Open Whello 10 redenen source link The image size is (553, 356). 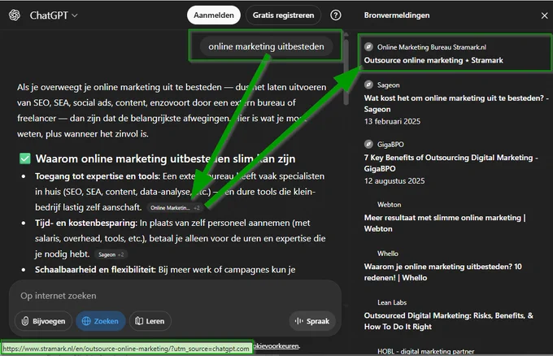pos(442,272)
